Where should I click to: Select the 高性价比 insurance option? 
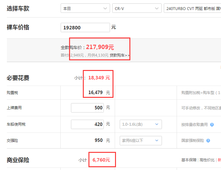(207, 160)
